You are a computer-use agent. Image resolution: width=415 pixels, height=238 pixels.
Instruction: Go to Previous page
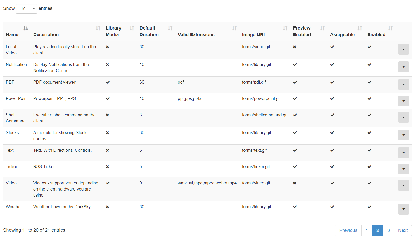click(x=348, y=230)
